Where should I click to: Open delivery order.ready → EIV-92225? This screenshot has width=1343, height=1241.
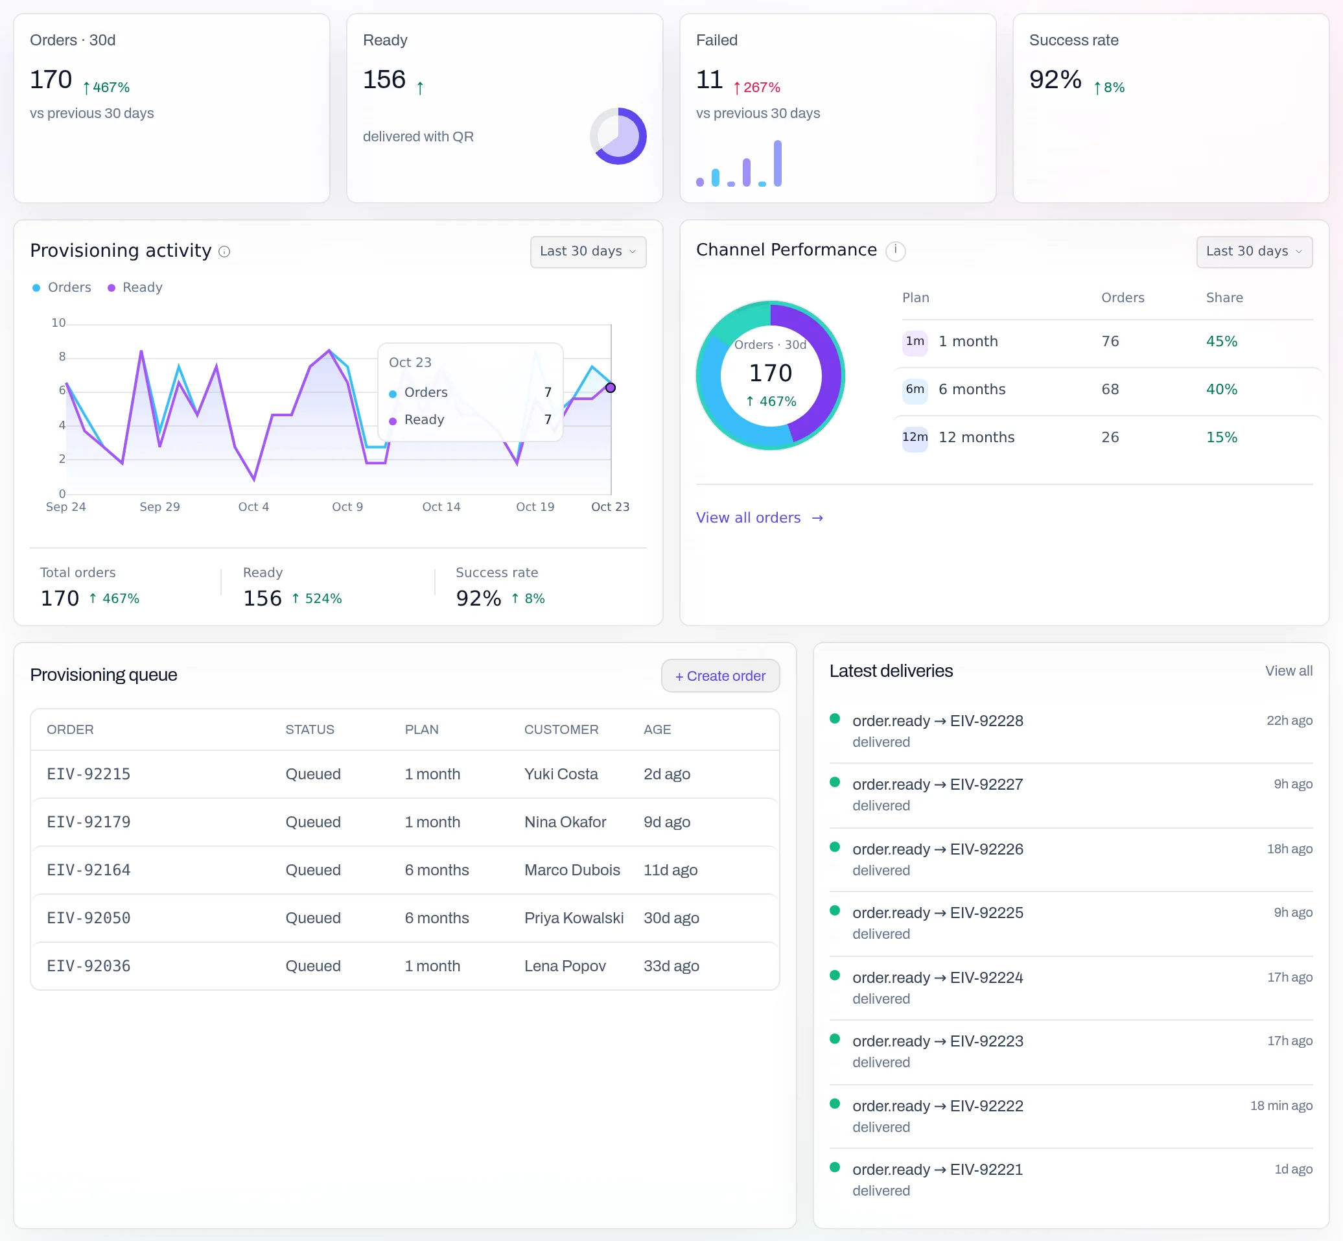click(x=1071, y=923)
